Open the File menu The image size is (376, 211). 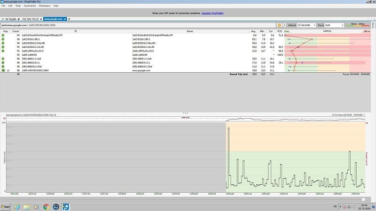(3, 6)
